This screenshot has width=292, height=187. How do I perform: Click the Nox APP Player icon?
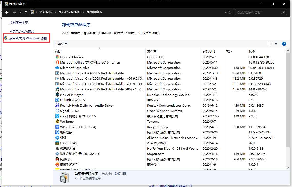(58, 95)
